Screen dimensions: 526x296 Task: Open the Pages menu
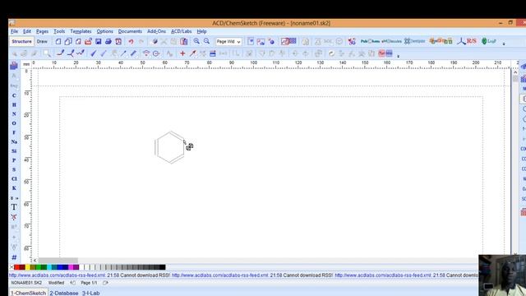(x=42, y=31)
